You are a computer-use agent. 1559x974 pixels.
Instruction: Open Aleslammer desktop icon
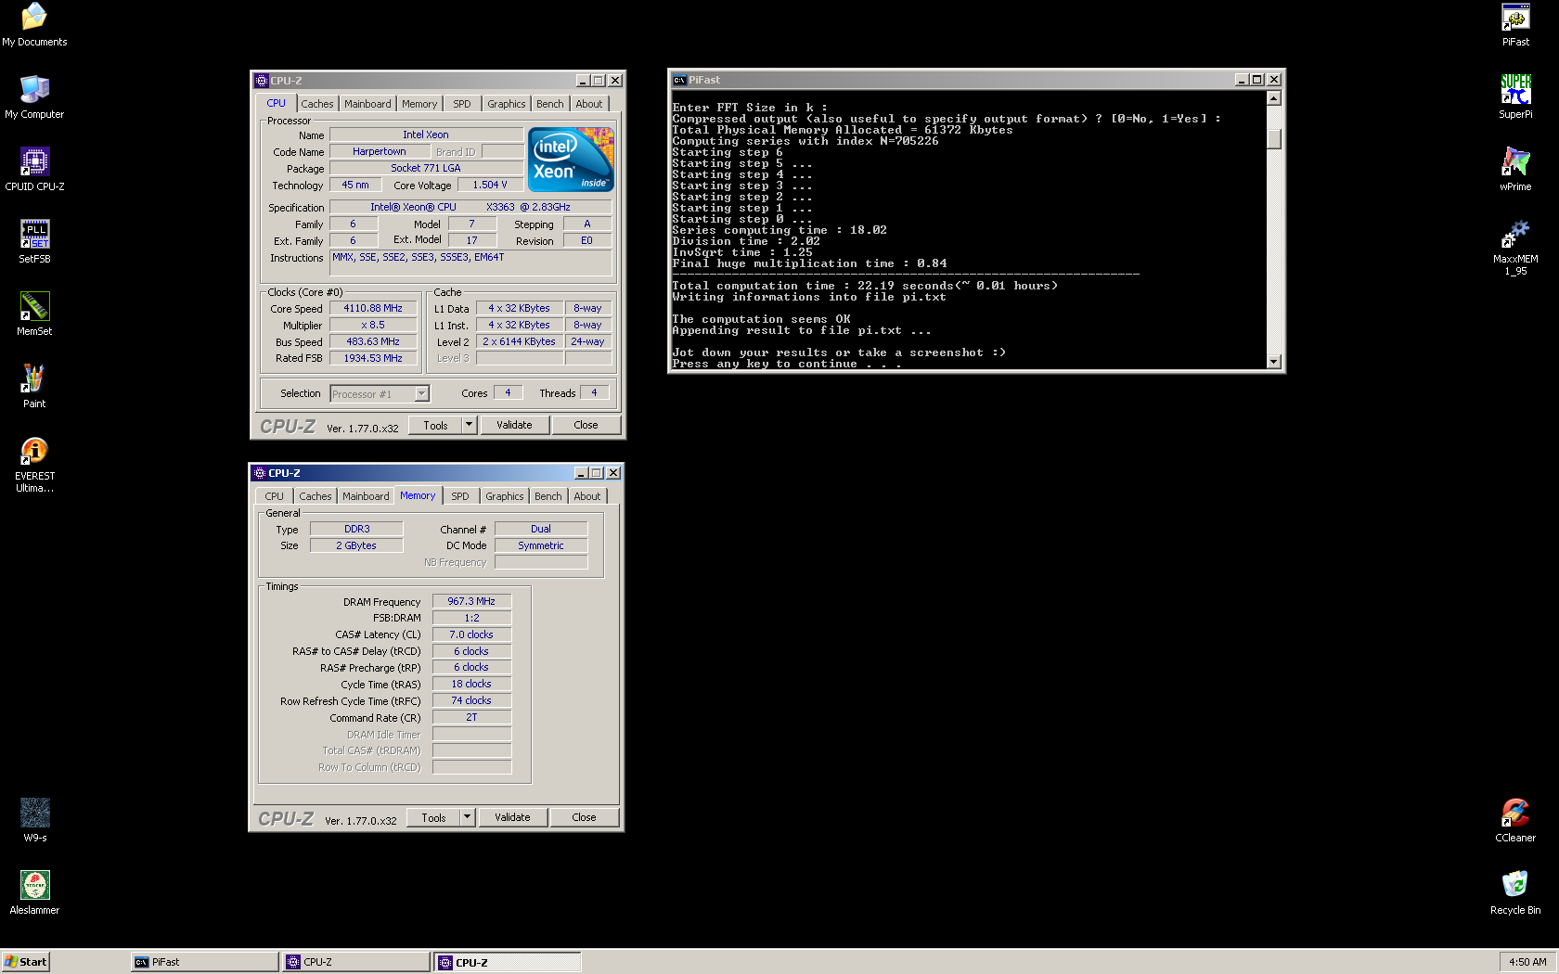(34, 892)
